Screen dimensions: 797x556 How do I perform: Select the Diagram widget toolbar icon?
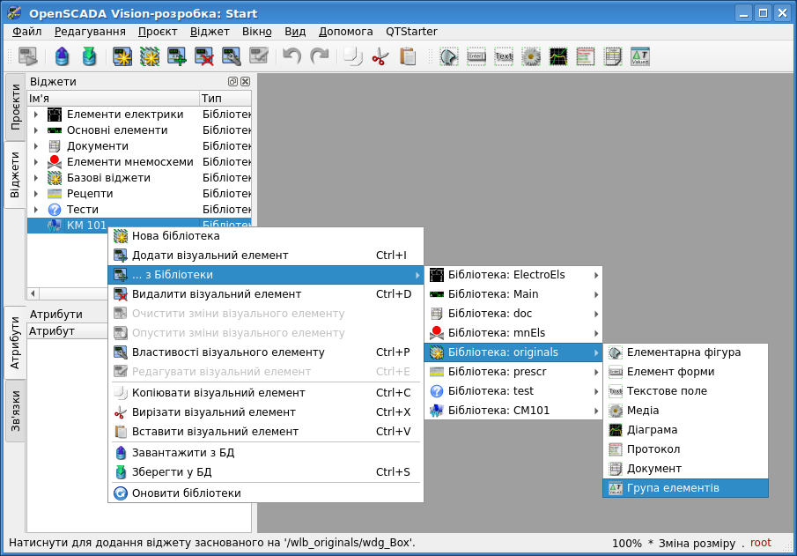tap(558, 57)
